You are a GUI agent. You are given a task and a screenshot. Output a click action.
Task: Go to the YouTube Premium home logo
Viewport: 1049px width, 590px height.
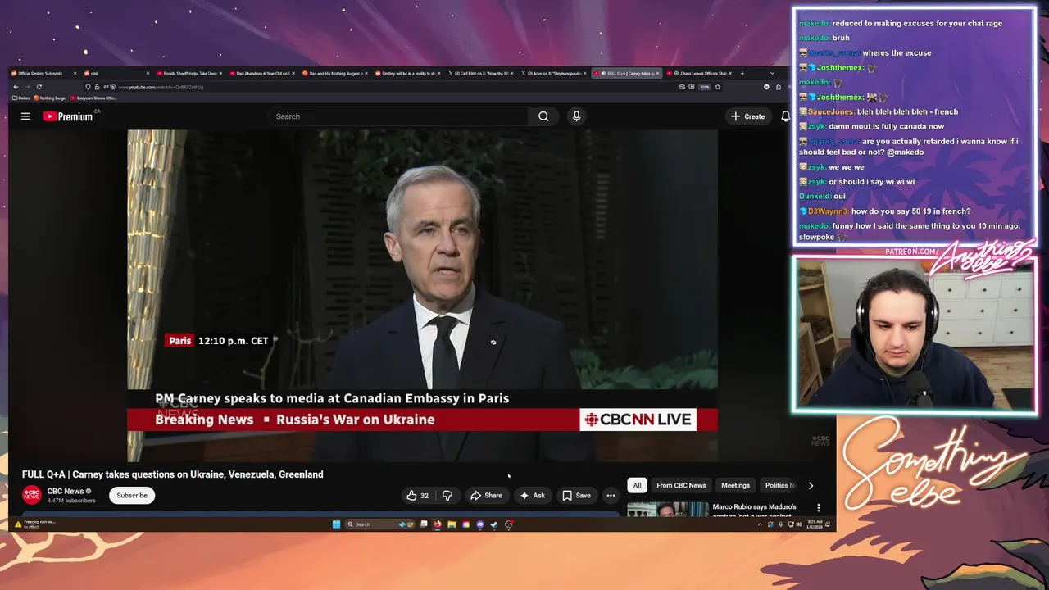69,116
